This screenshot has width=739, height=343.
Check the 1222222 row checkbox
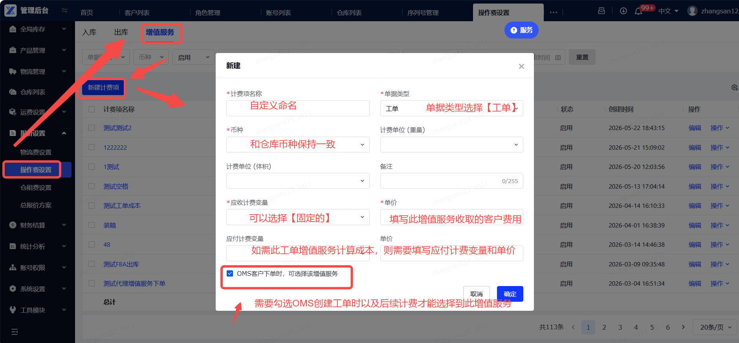[92, 147]
